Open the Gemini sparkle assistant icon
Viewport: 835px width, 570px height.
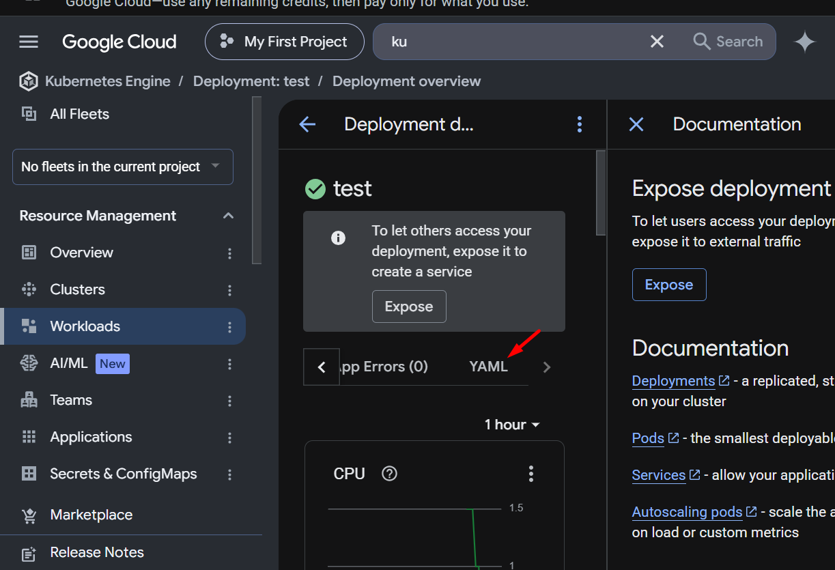805,42
